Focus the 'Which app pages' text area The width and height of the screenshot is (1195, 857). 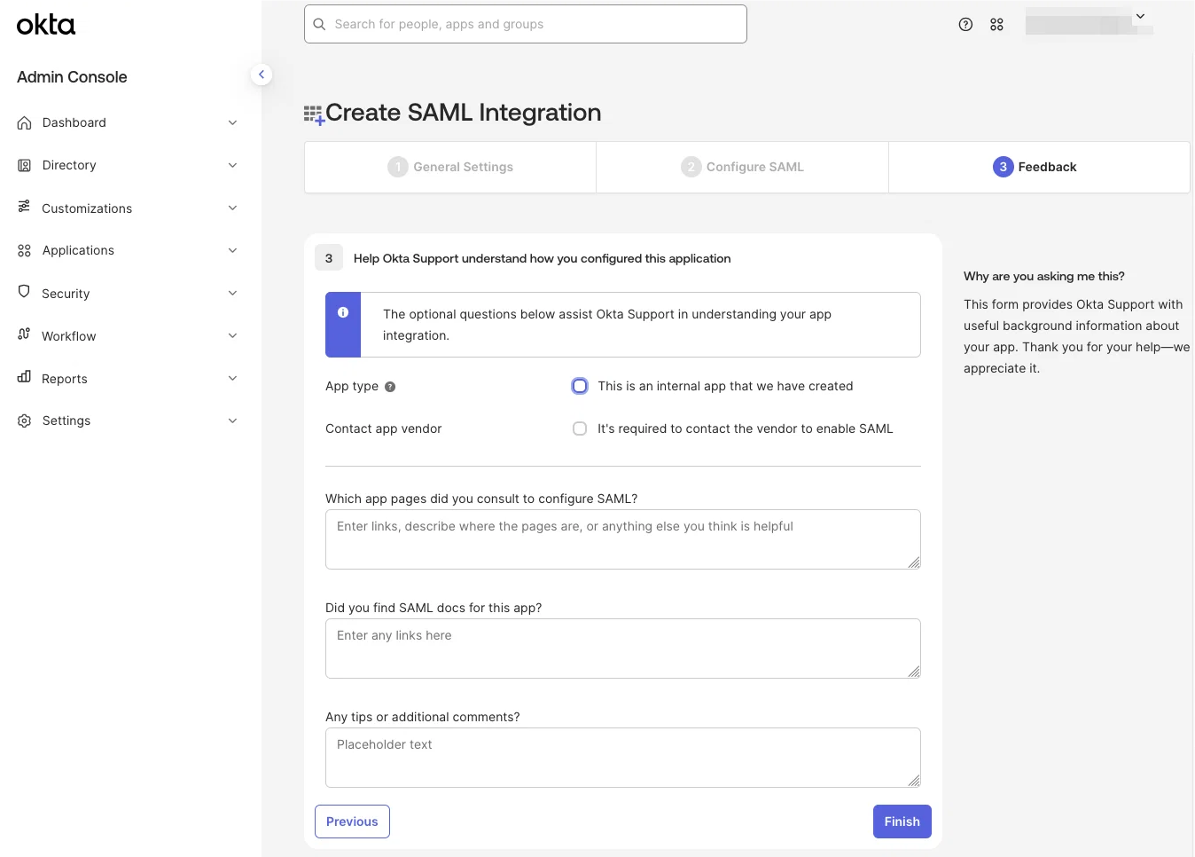pos(623,539)
